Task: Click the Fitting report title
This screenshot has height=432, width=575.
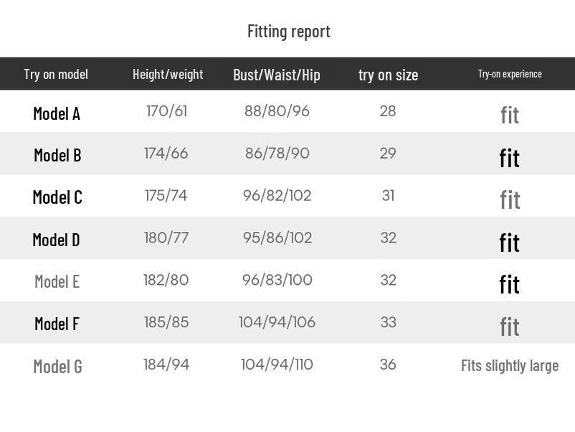Action: [288, 31]
